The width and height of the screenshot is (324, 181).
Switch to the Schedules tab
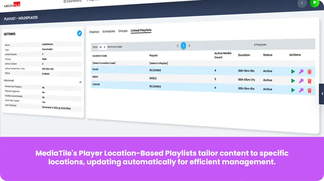[109, 31]
